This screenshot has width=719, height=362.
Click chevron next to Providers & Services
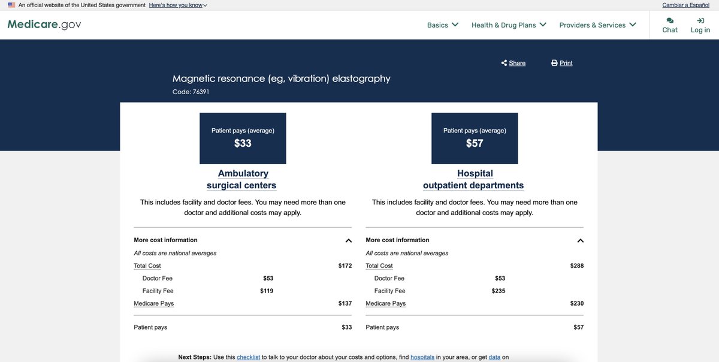[x=633, y=25]
